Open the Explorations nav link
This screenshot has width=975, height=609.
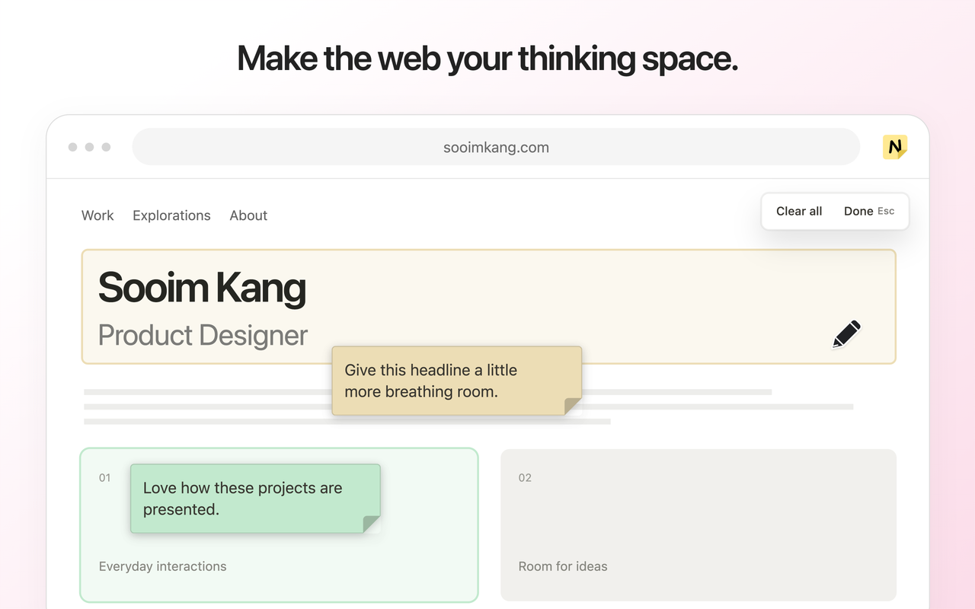pyautogui.click(x=171, y=215)
